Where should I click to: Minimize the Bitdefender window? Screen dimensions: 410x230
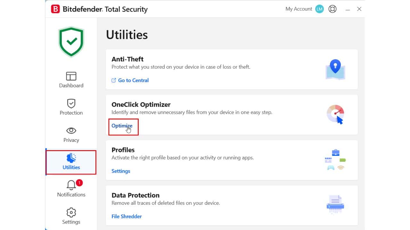(348, 9)
